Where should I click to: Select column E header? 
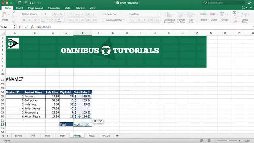click(83, 33)
